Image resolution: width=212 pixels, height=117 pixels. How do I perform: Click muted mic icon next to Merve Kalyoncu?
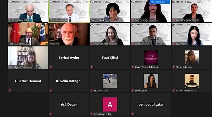coord(174,67)
